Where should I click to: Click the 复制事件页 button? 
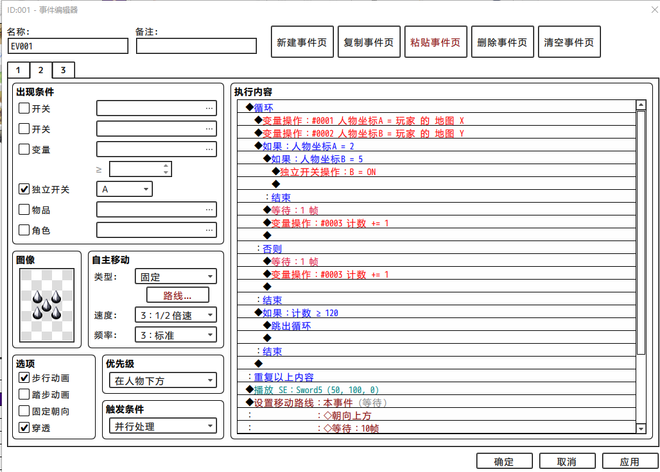pyautogui.click(x=369, y=42)
